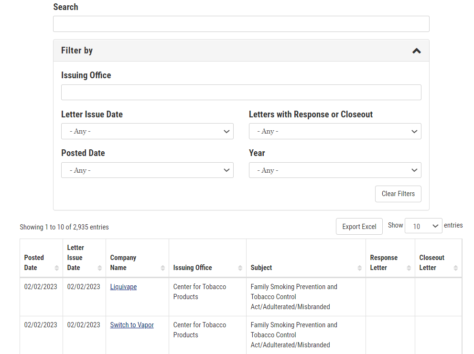This screenshot has height=354, width=474.
Task: Sort by Company Name column arrows
Action: click(x=162, y=268)
